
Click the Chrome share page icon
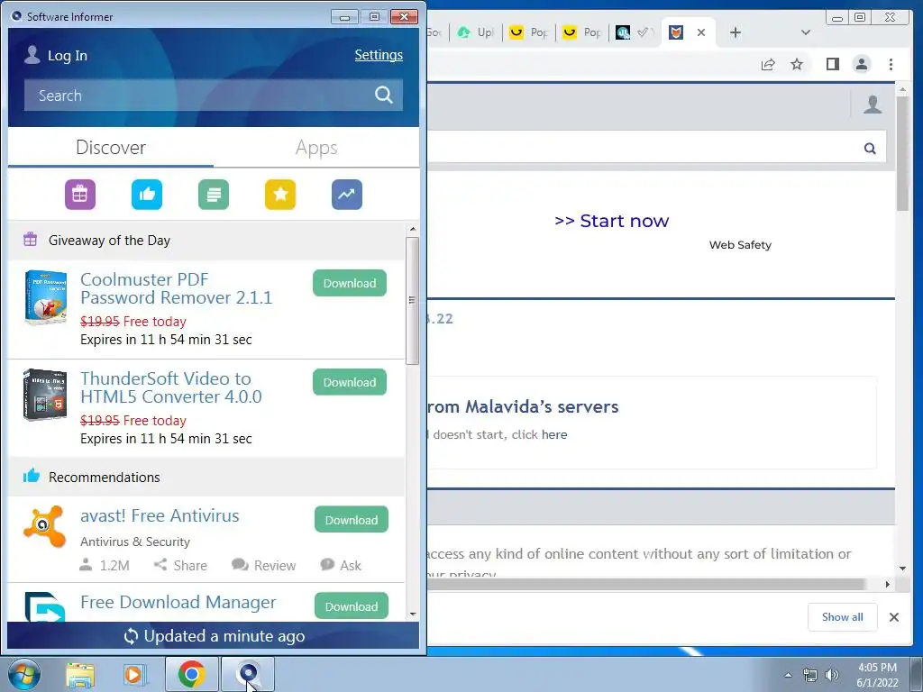[768, 64]
